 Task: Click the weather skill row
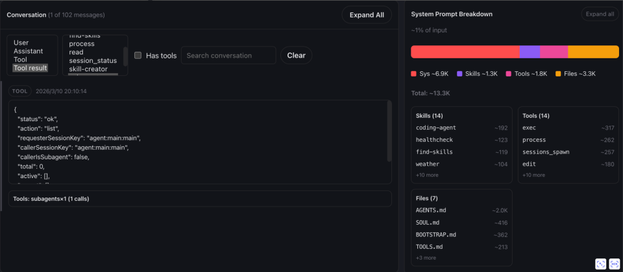click(x=461, y=164)
